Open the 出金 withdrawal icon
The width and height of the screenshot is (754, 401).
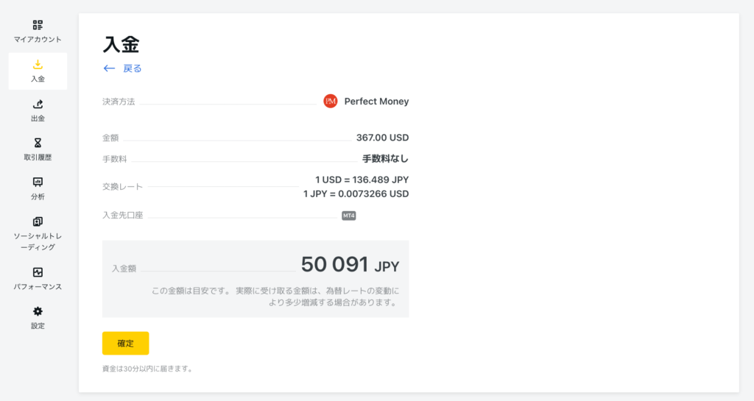click(38, 104)
